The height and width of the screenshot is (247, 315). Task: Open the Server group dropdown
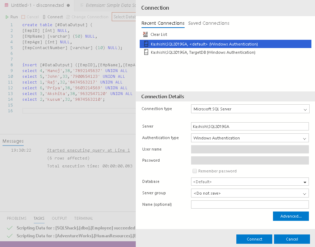(x=305, y=193)
